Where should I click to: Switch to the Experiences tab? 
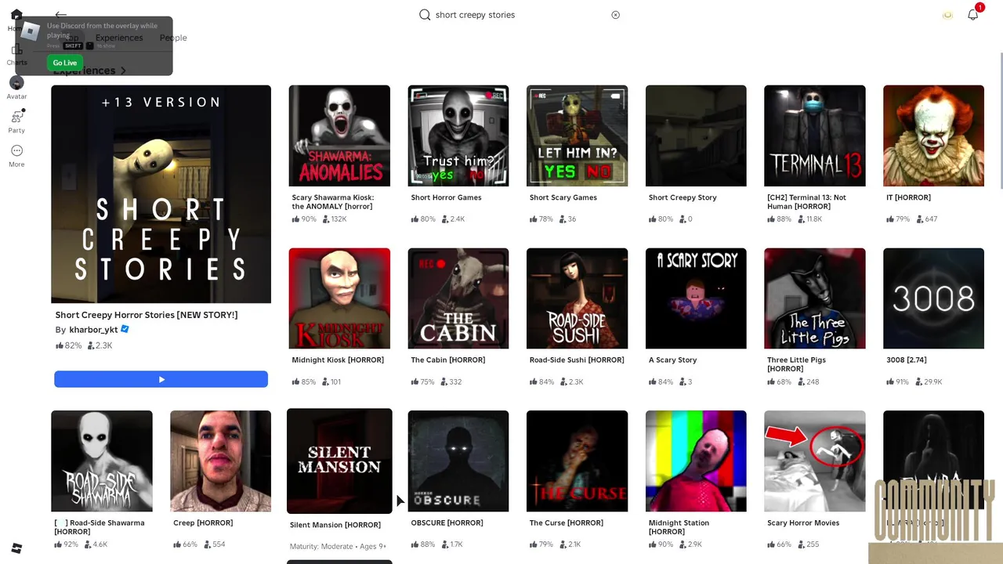pos(119,38)
